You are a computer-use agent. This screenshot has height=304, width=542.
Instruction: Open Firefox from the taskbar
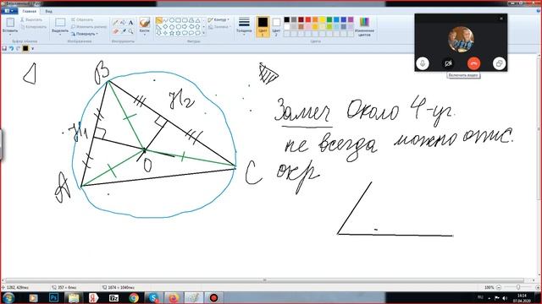(174, 297)
